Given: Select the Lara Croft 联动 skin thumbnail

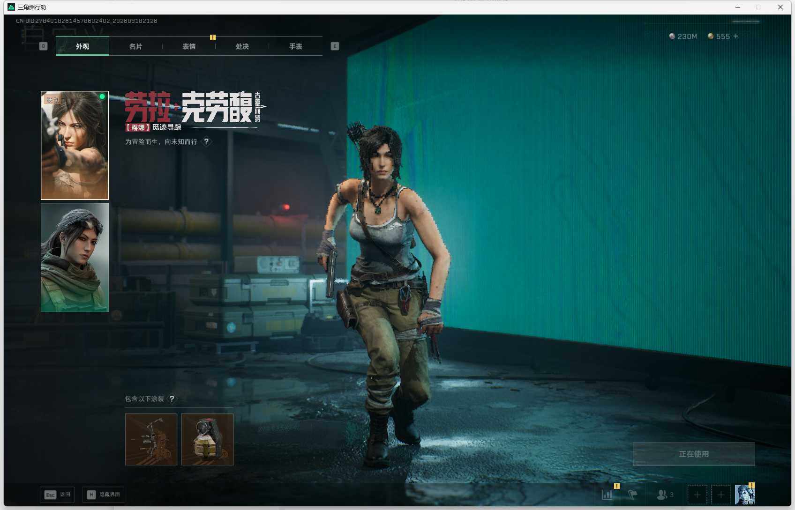Looking at the screenshot, I should point(75,145).
